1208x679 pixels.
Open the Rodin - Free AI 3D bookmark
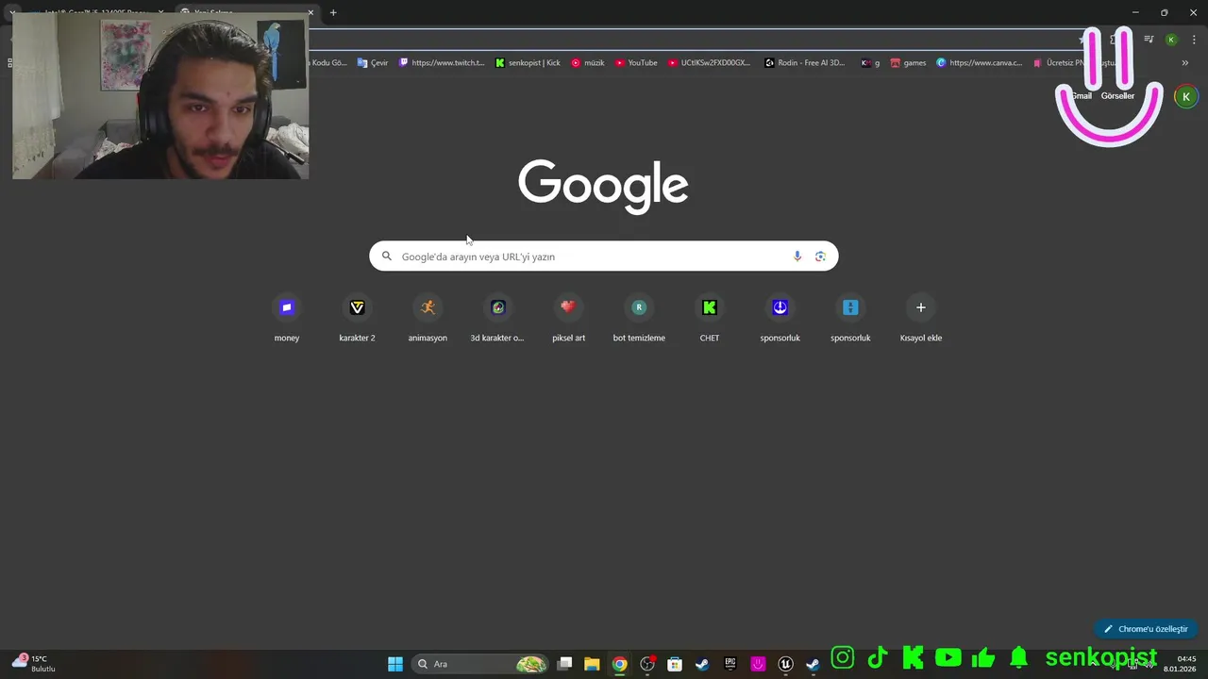point(805,63)
